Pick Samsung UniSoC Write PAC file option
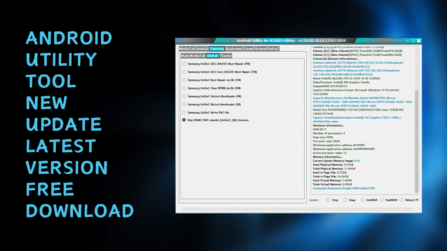Image resolution: width=447 pixels, height=251 pixels. tap(184, 113)
